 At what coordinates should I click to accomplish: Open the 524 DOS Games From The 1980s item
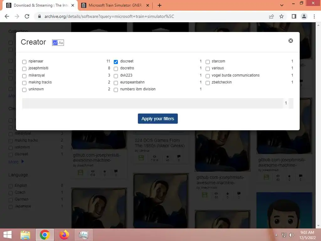coord(160,143)
